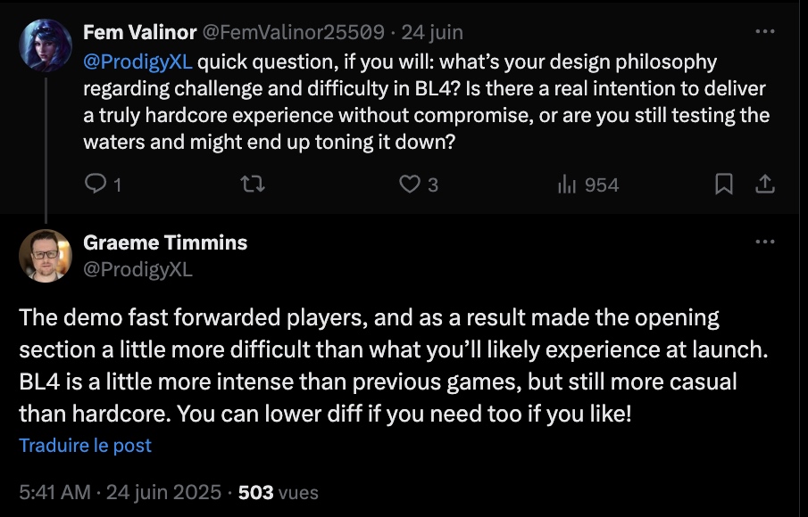Open more options on Fem Valinor's post
The image size is (808, 517).
click(765, 31)
